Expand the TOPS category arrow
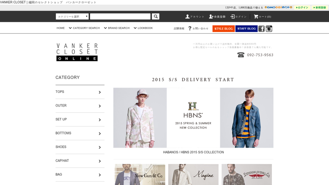The image size is (329, 185). pos(100,92)
